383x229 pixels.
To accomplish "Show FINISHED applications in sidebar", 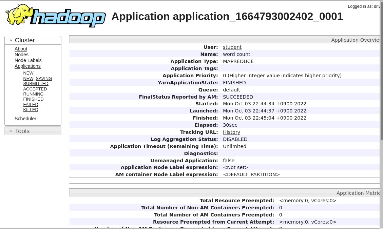I will (34, 99).
